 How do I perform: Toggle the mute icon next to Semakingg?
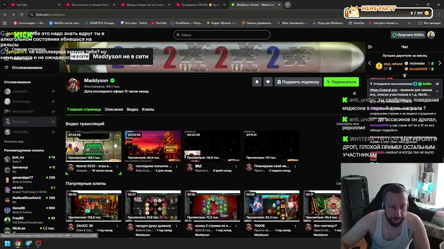(x=53, y=101)
